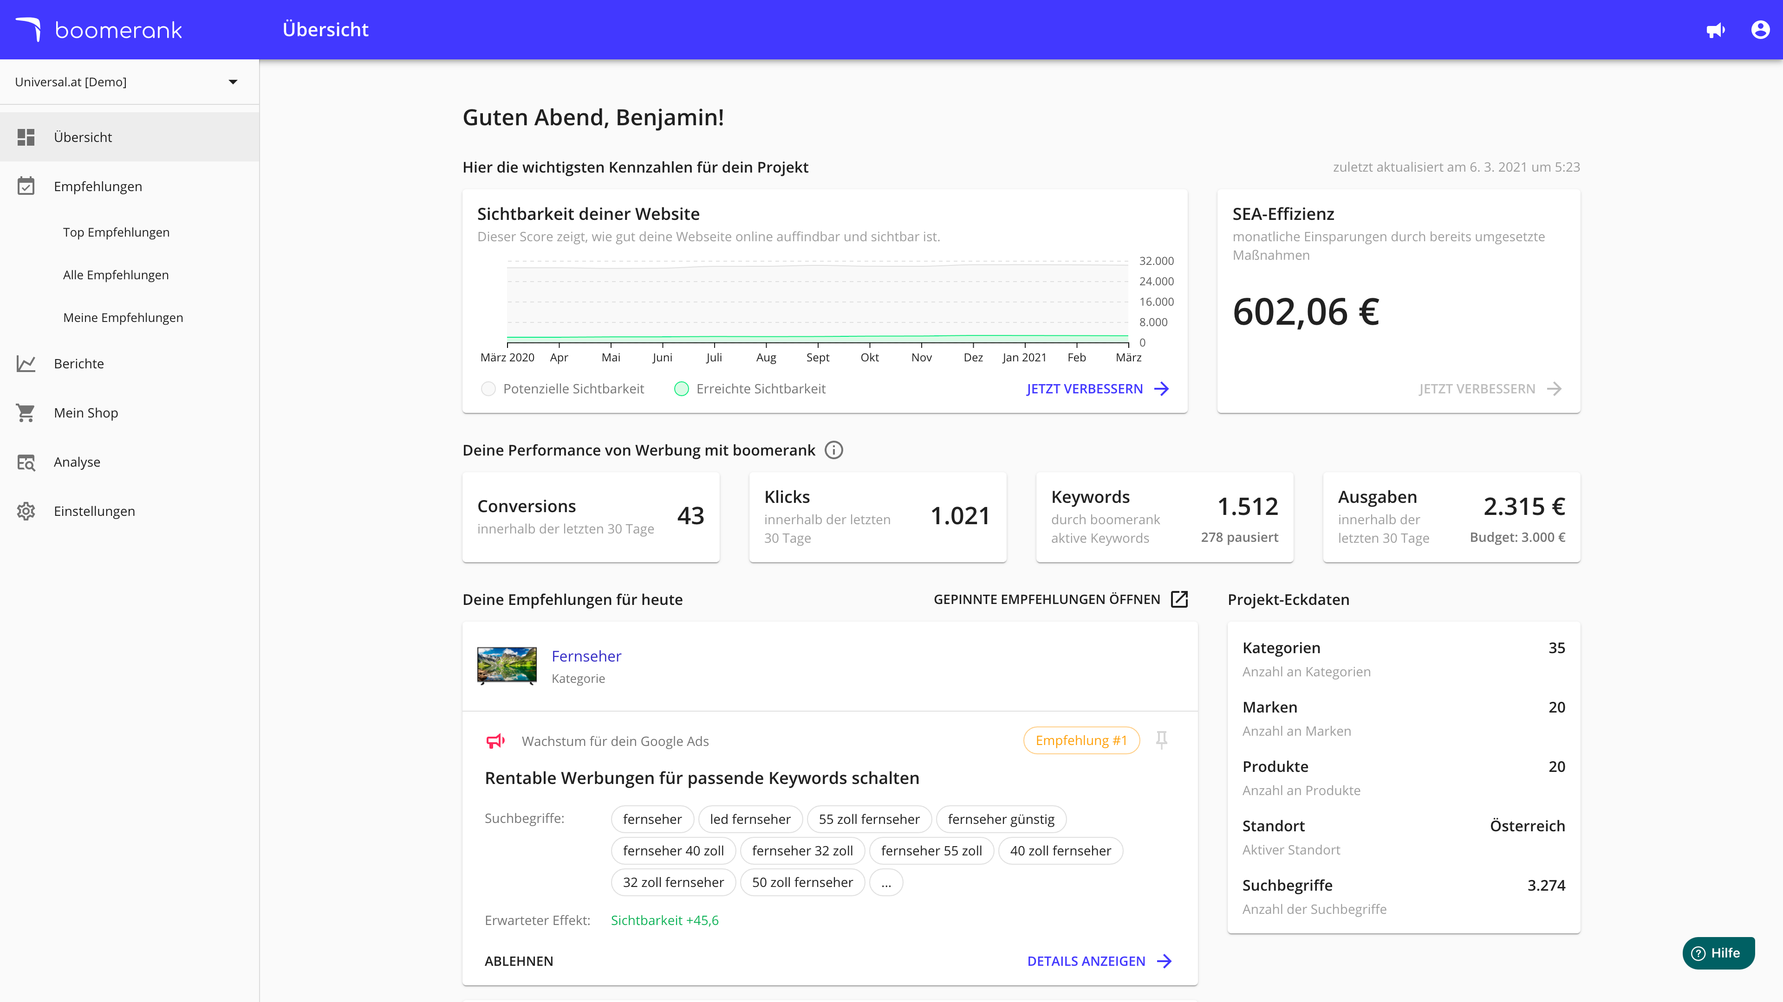This screenshot has height=1002, width=1783.
Task: Select the 'fernseher 40 zoll' keyword chip
Action: click(x=673, y=851)
